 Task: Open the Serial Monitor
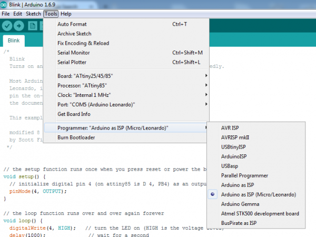click(x=75, y=53)
